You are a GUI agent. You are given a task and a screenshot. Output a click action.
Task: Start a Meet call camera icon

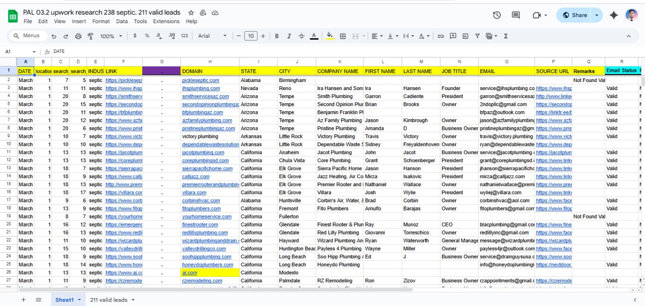click(537, 15)
